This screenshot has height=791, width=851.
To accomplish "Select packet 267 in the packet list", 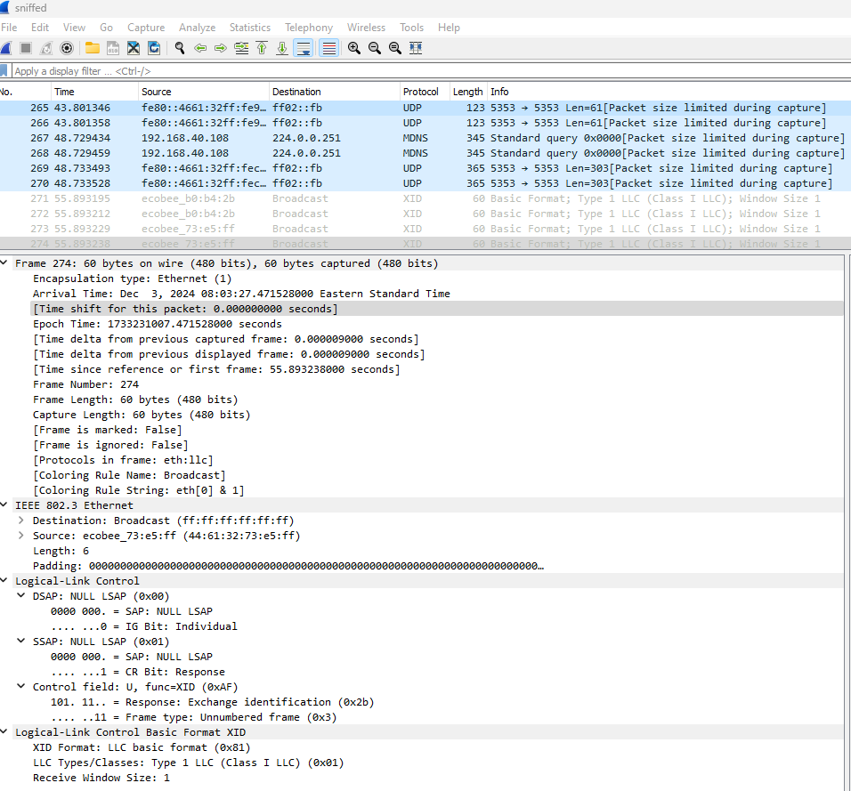I will click(x=267, y=137).
